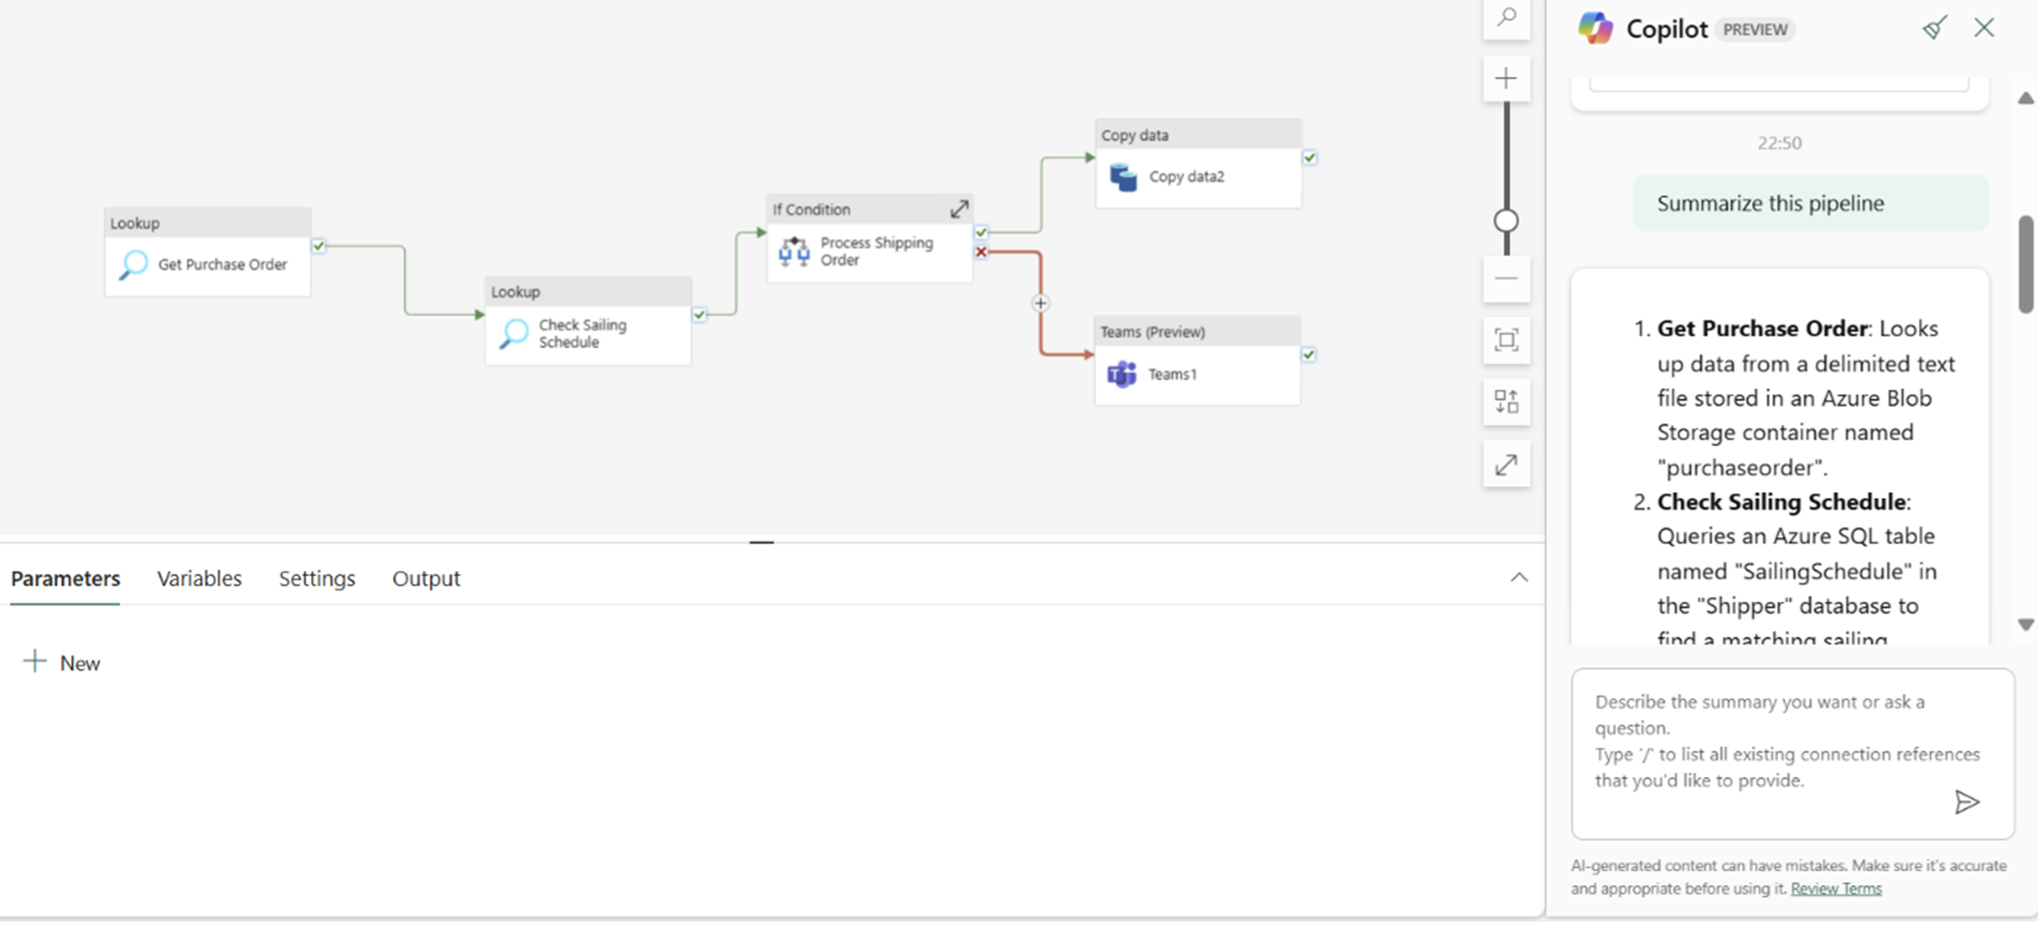Click the Copy data2 activity icon
Image resolution: width=2038 pixels, height=944 pixels.
tap(1122, 175)
